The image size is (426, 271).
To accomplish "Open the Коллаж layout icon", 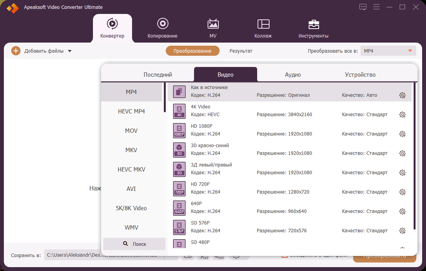I will (263, 24).
